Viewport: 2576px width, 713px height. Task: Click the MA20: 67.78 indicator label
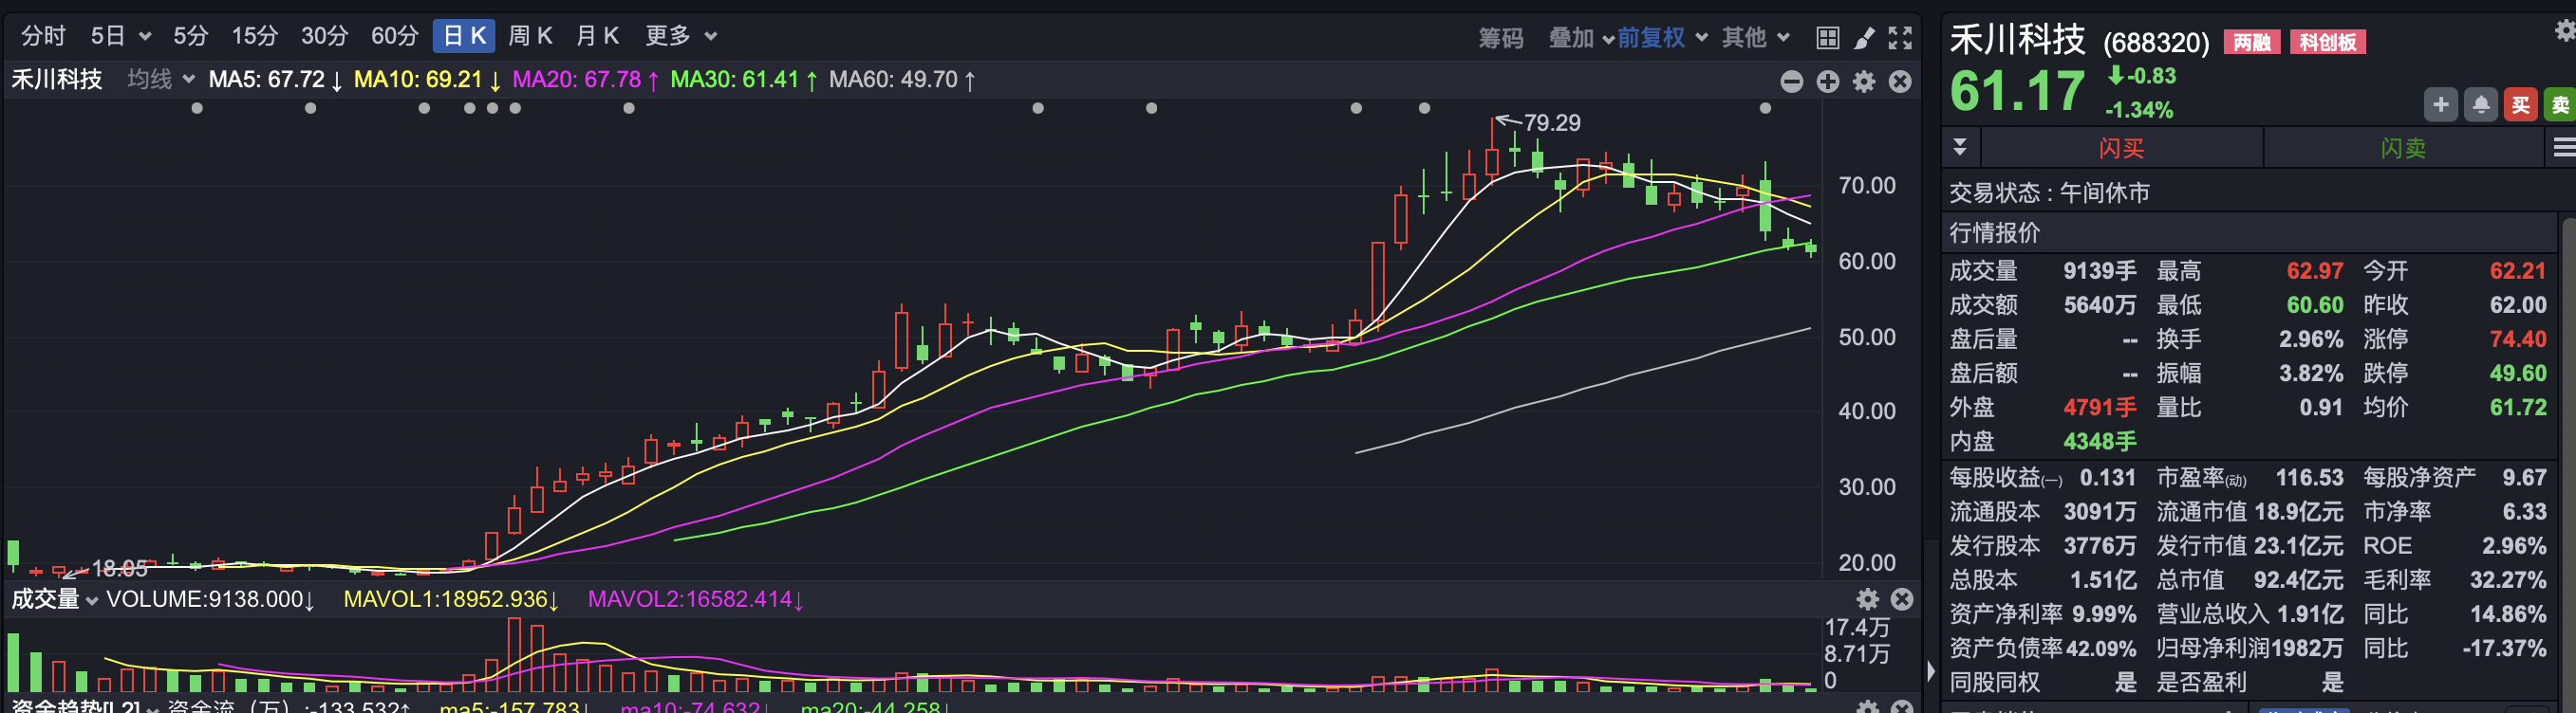point(585,80)
